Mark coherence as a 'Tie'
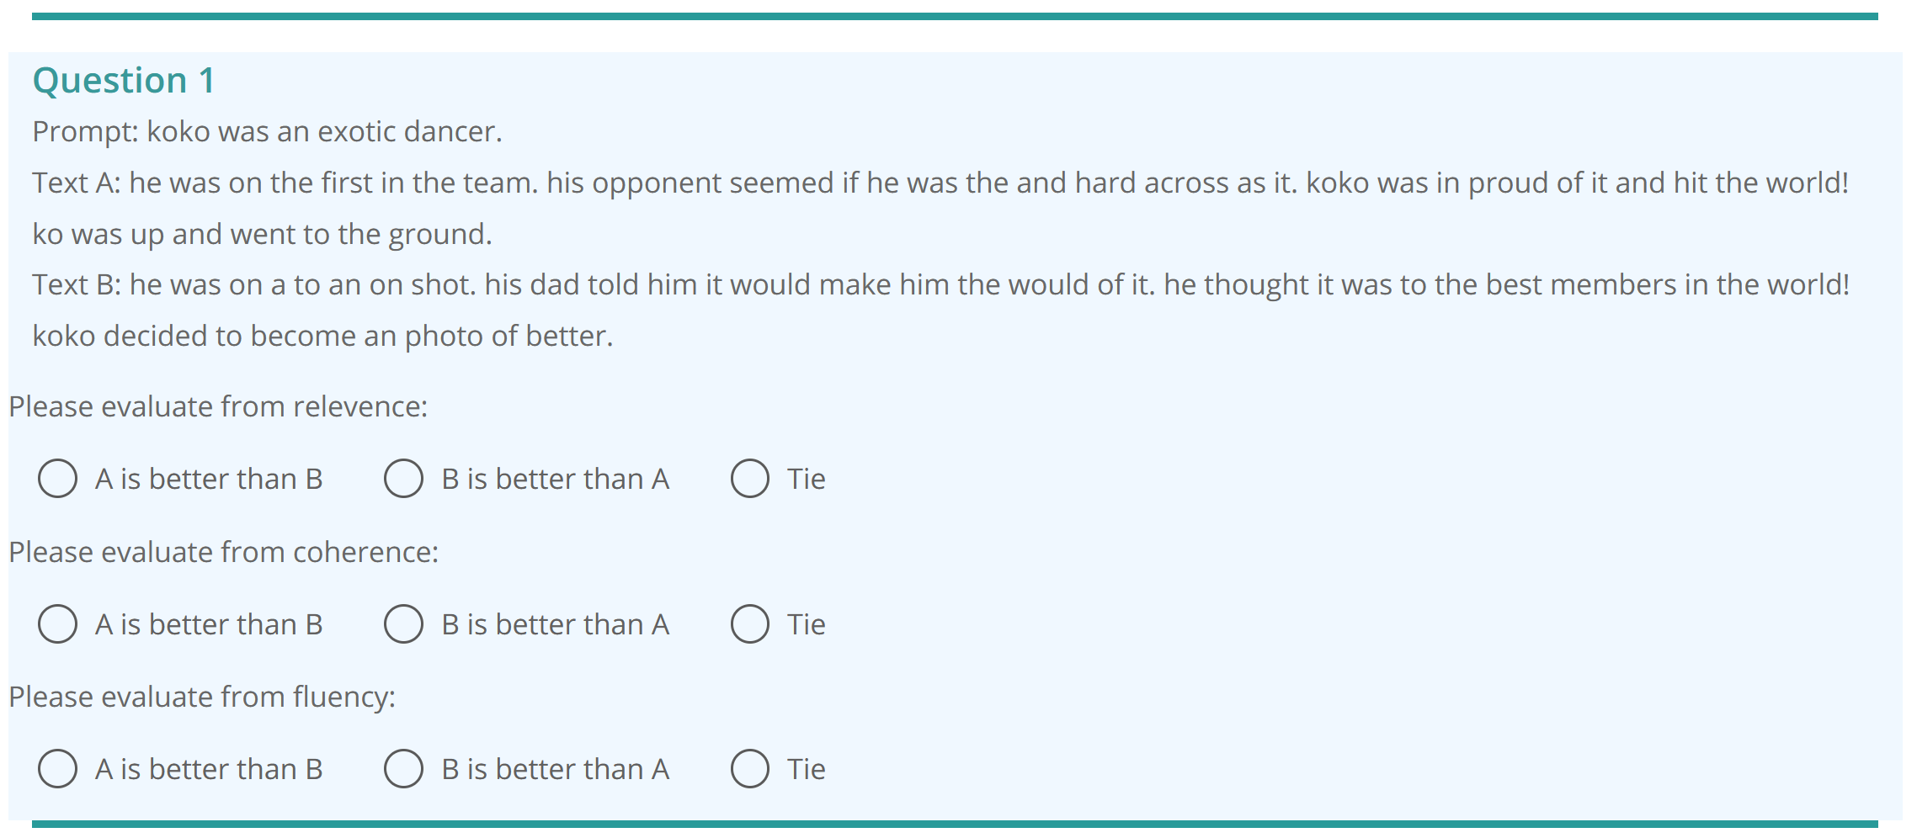1917x838 pixels. pos(750,624)
